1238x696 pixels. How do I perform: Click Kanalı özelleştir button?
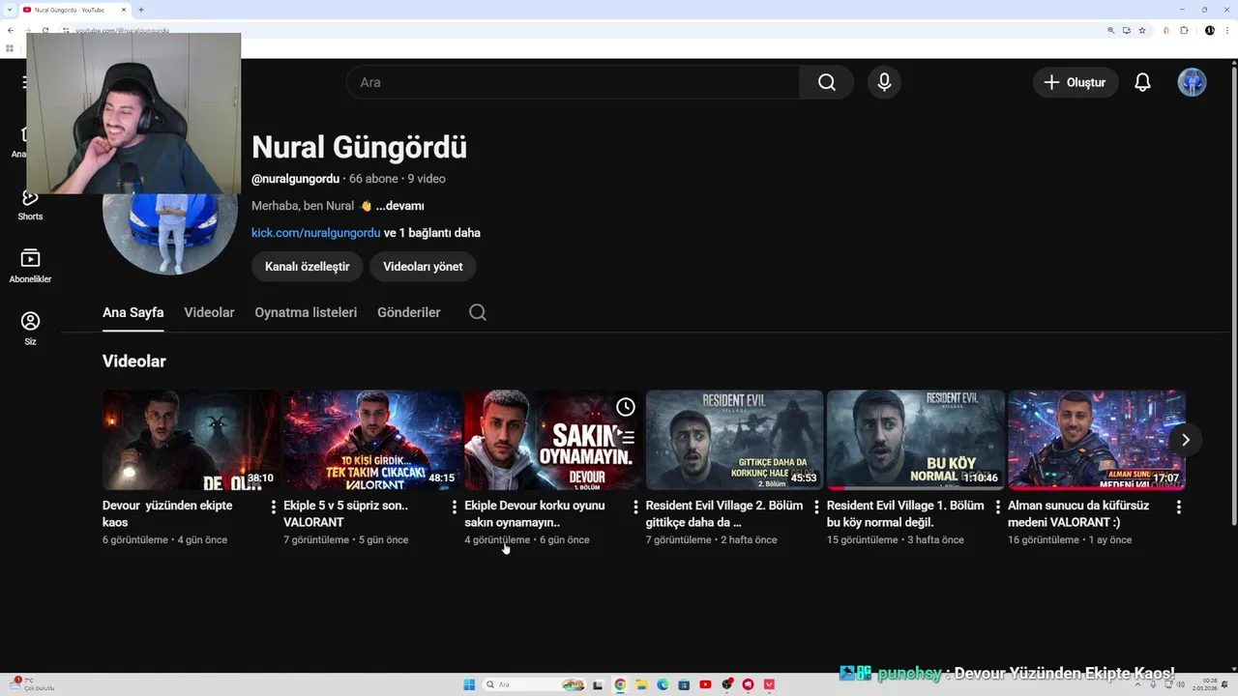pos(307,267)
